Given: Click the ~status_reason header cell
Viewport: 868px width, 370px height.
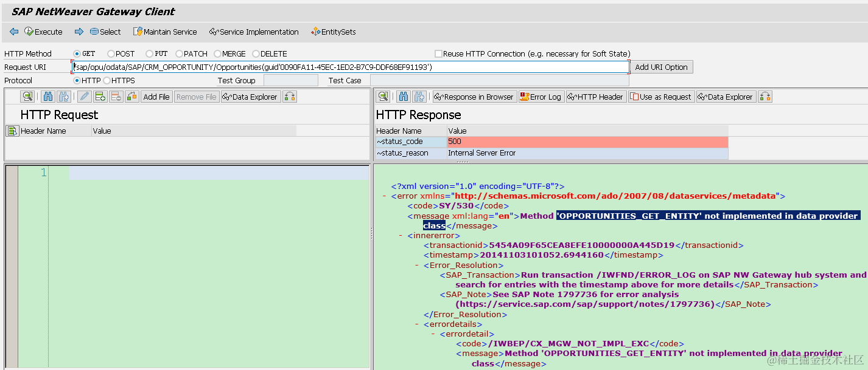Looking at the screenshot, I should [410, 153].
